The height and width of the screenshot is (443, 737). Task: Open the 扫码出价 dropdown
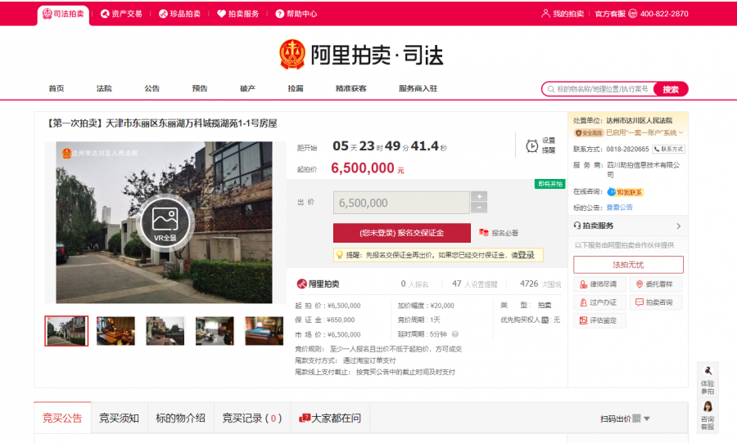click(625, 418)
